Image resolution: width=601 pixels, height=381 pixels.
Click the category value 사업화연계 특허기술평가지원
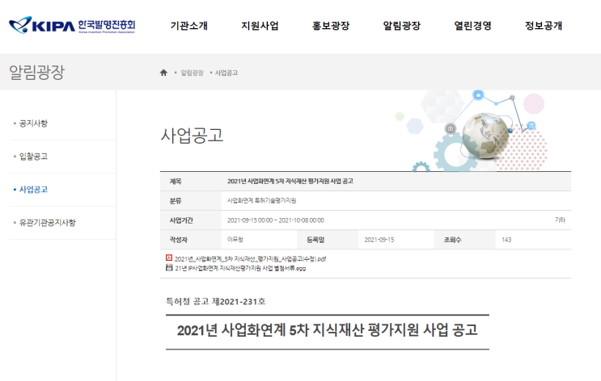262,200
